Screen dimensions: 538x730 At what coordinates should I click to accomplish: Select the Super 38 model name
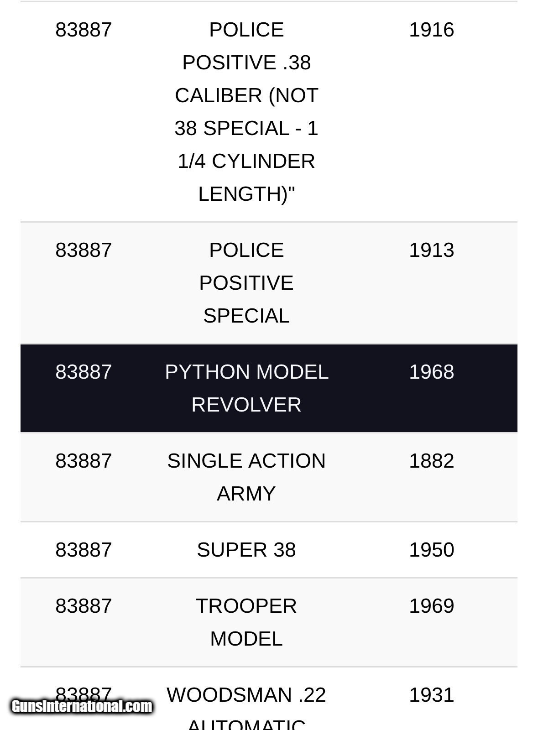(246, 550)
